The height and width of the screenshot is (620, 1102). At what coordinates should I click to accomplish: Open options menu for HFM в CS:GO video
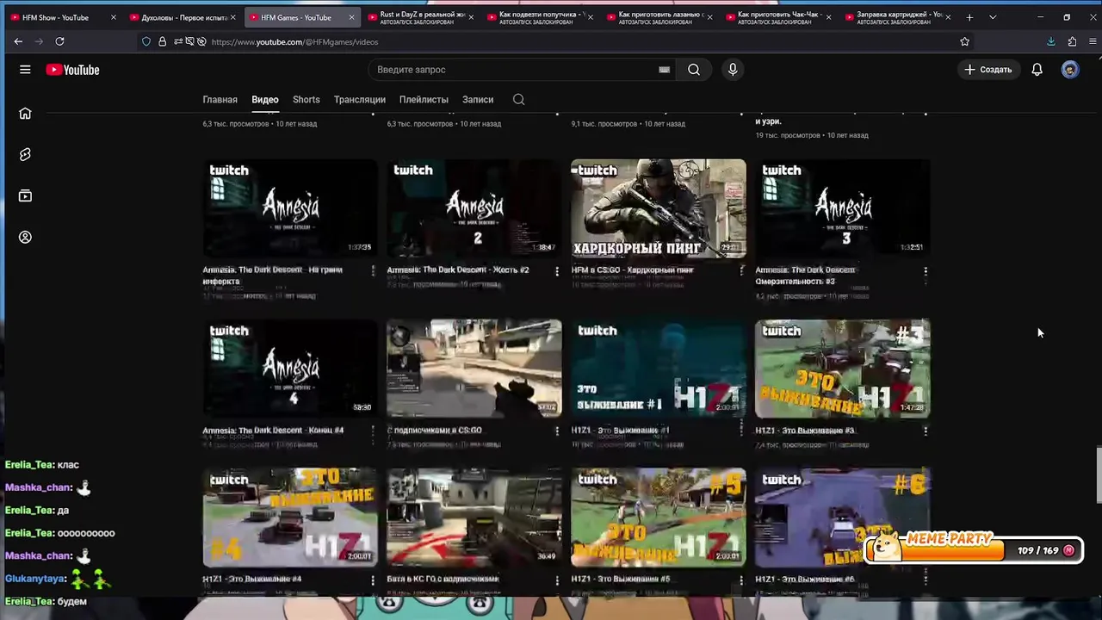(741, 271)
